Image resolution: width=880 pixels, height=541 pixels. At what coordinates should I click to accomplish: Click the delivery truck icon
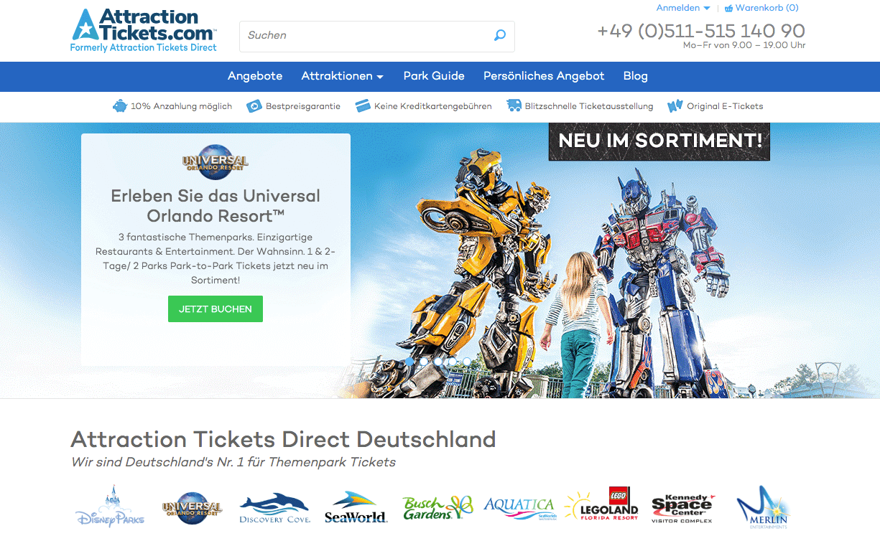[514, 106]
